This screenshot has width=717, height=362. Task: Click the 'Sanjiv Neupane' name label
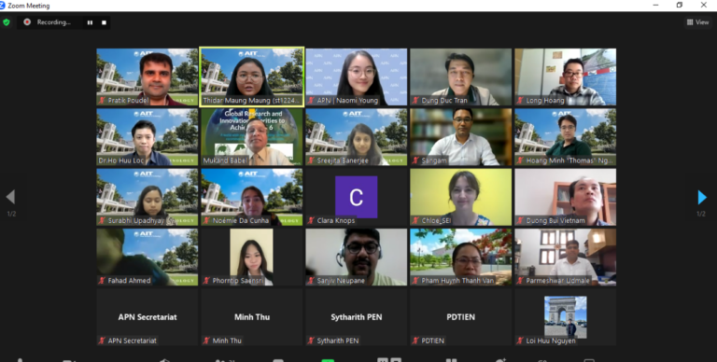click(x=341, y=281)
